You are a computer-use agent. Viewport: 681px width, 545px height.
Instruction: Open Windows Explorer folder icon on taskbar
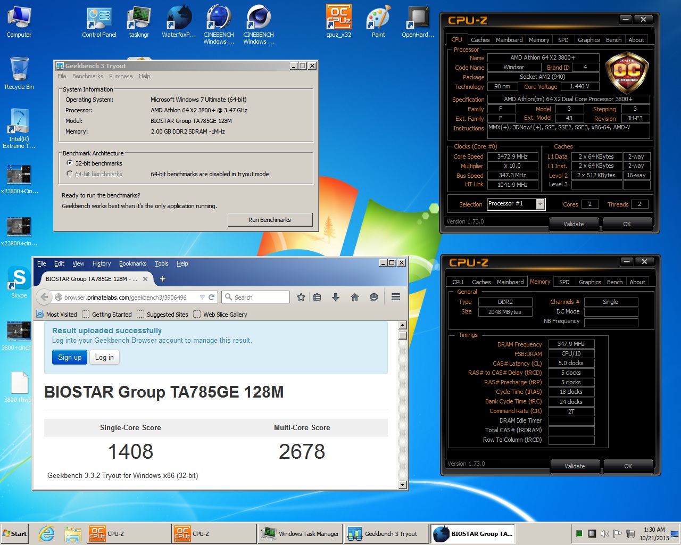tap(72, 533)
